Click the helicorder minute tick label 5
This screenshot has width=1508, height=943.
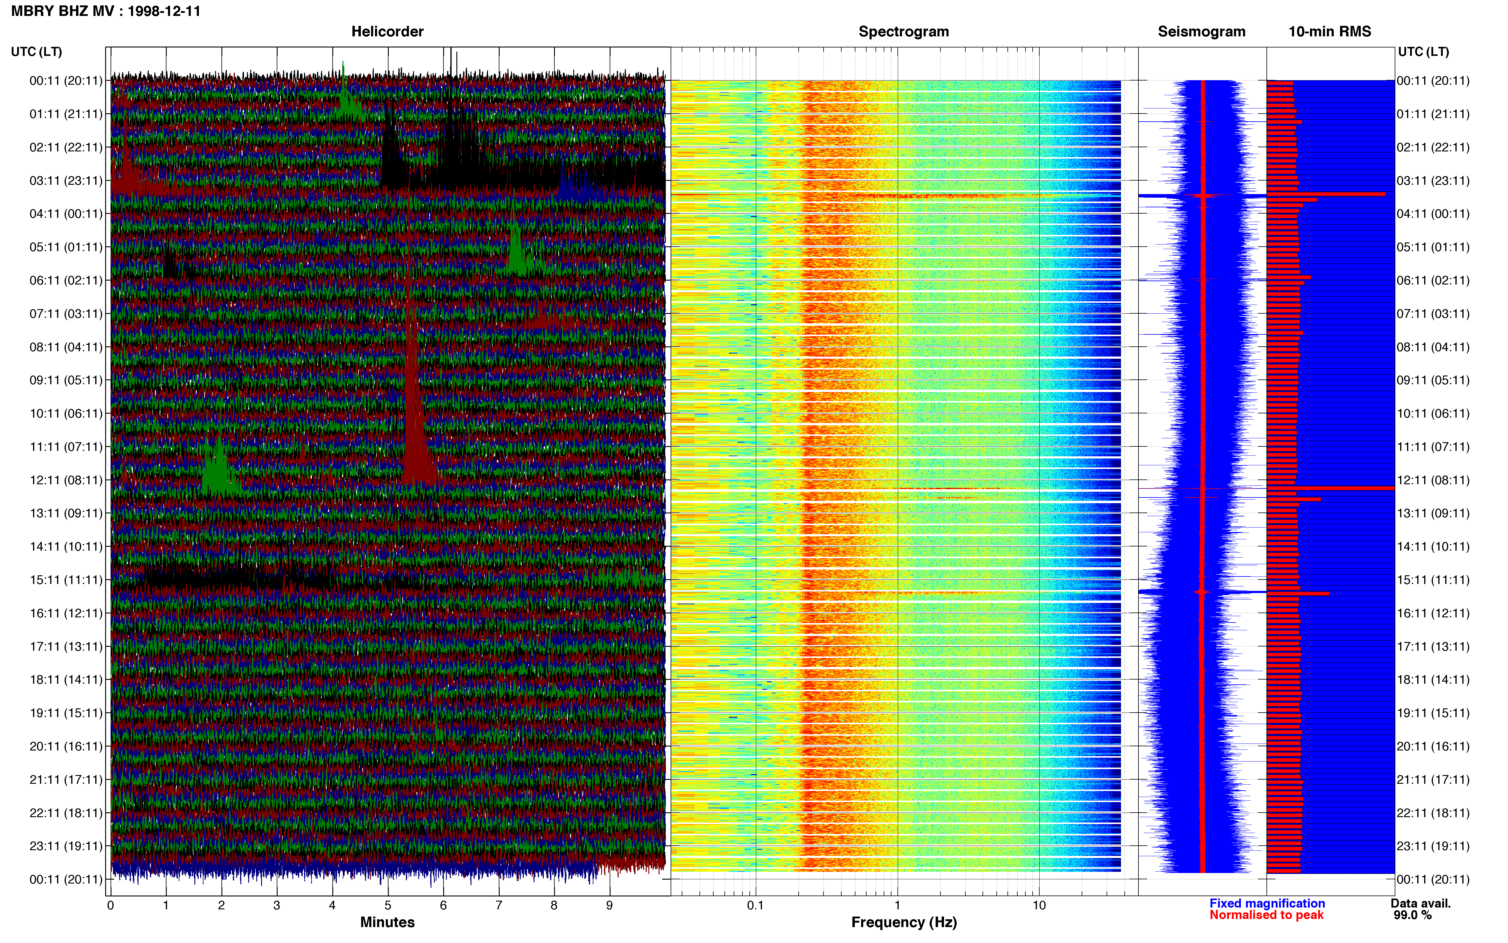(388, 905)
